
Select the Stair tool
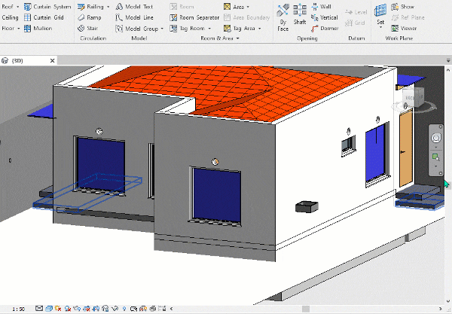pos(88,28)
